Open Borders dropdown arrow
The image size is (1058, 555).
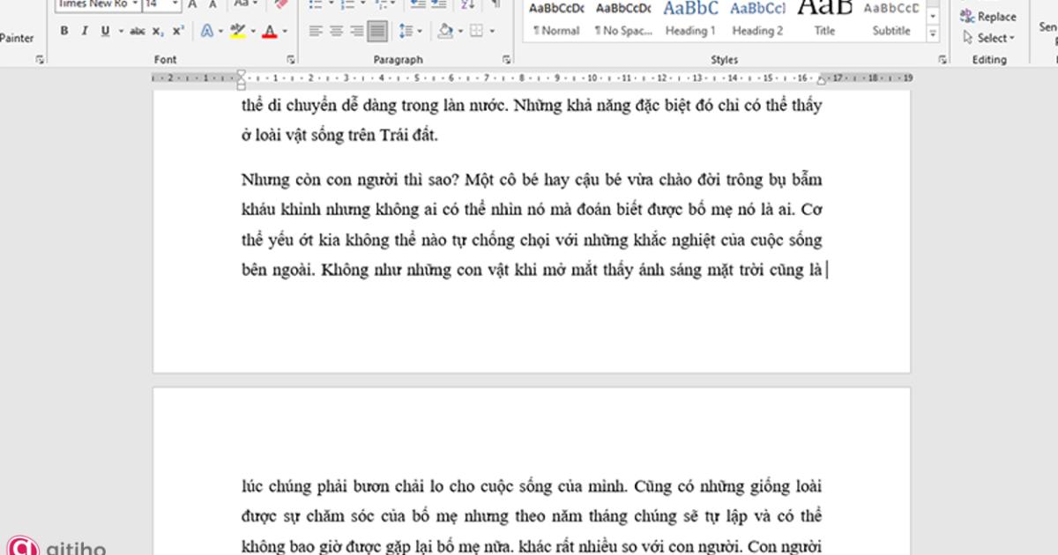(x=490, y=31)
